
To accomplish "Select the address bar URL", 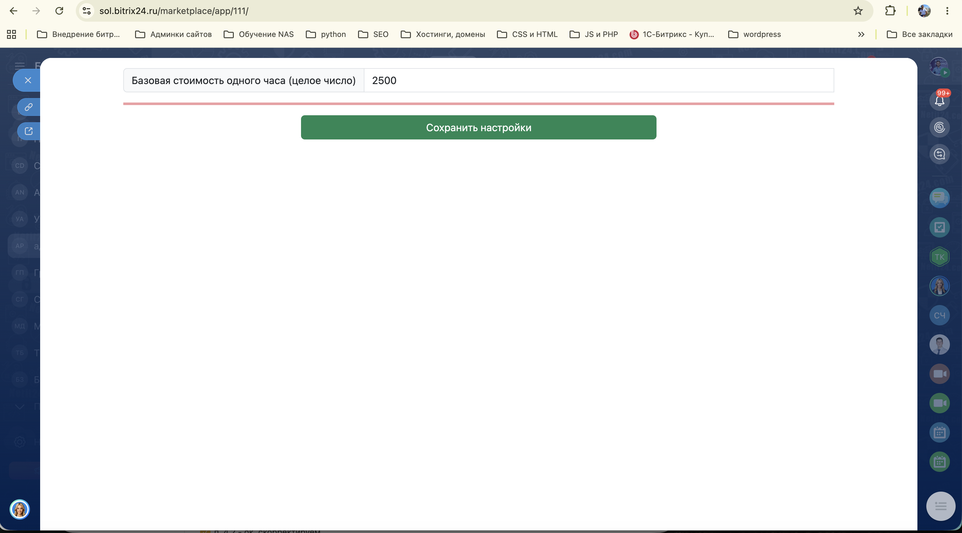I will [174, 11].
